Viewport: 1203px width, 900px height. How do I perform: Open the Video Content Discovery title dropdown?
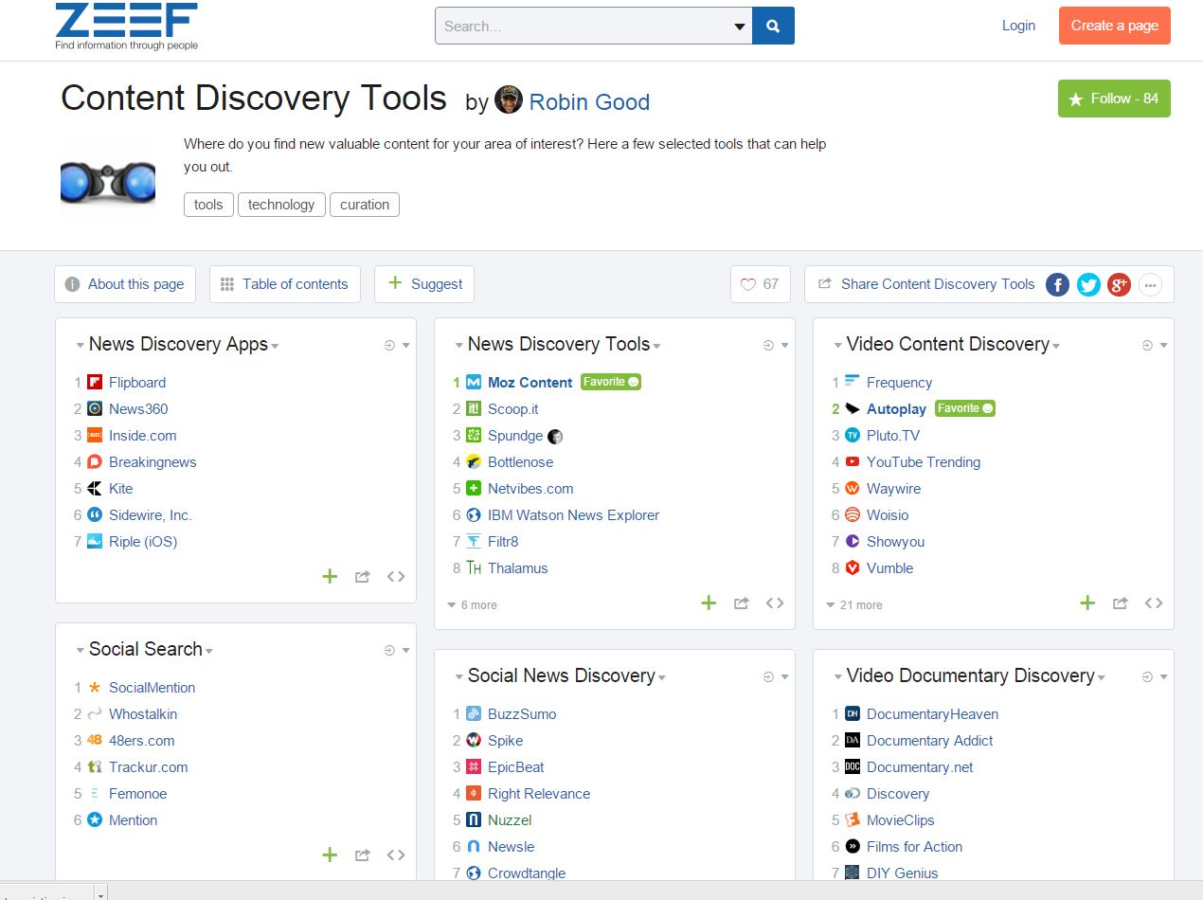point(1056,346)
